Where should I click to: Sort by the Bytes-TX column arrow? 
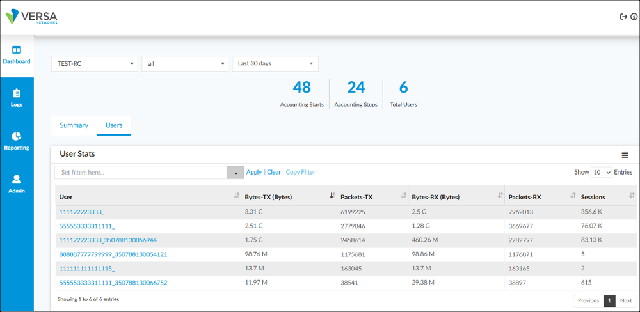(x=332, y=196)
